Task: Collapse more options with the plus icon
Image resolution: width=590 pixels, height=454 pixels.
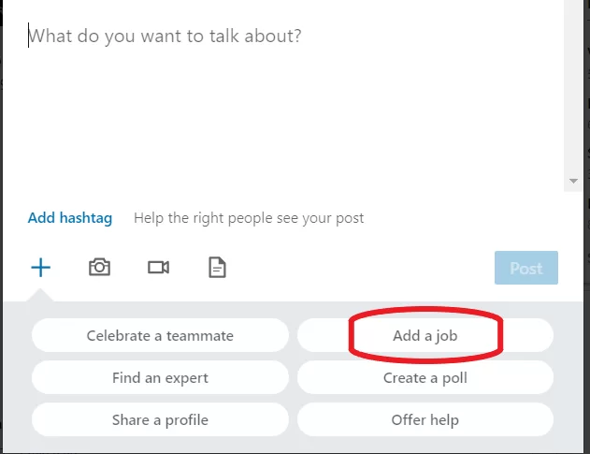Action: click(40, 268)
